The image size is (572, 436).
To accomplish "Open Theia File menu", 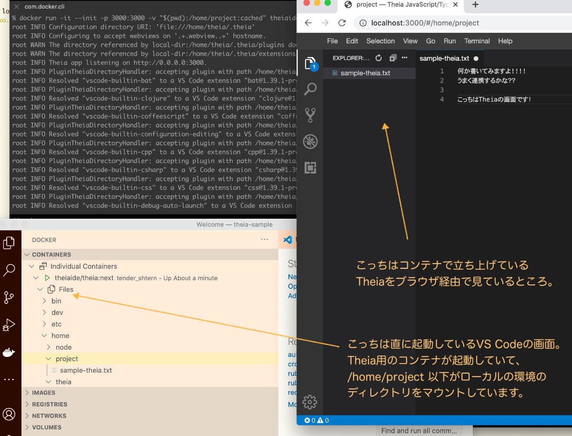I will tap(332, 41).
